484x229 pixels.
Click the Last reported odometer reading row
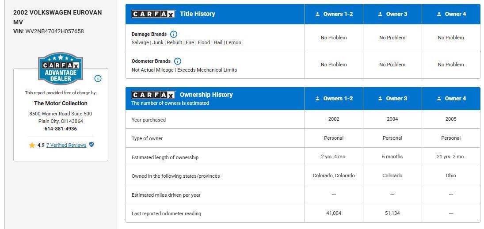pyautogui.click(x=303, y=213)
